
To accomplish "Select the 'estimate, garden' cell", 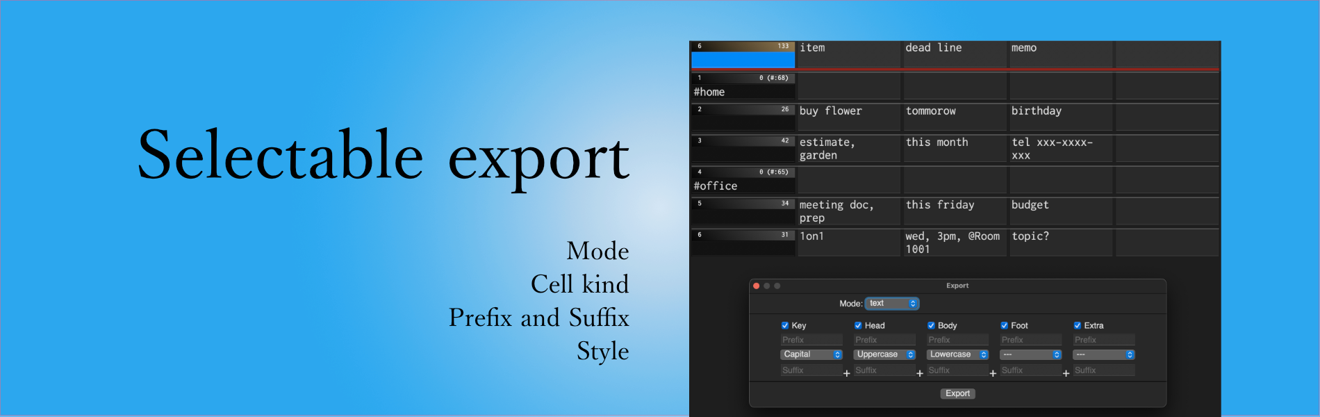I will coord(849,149).
